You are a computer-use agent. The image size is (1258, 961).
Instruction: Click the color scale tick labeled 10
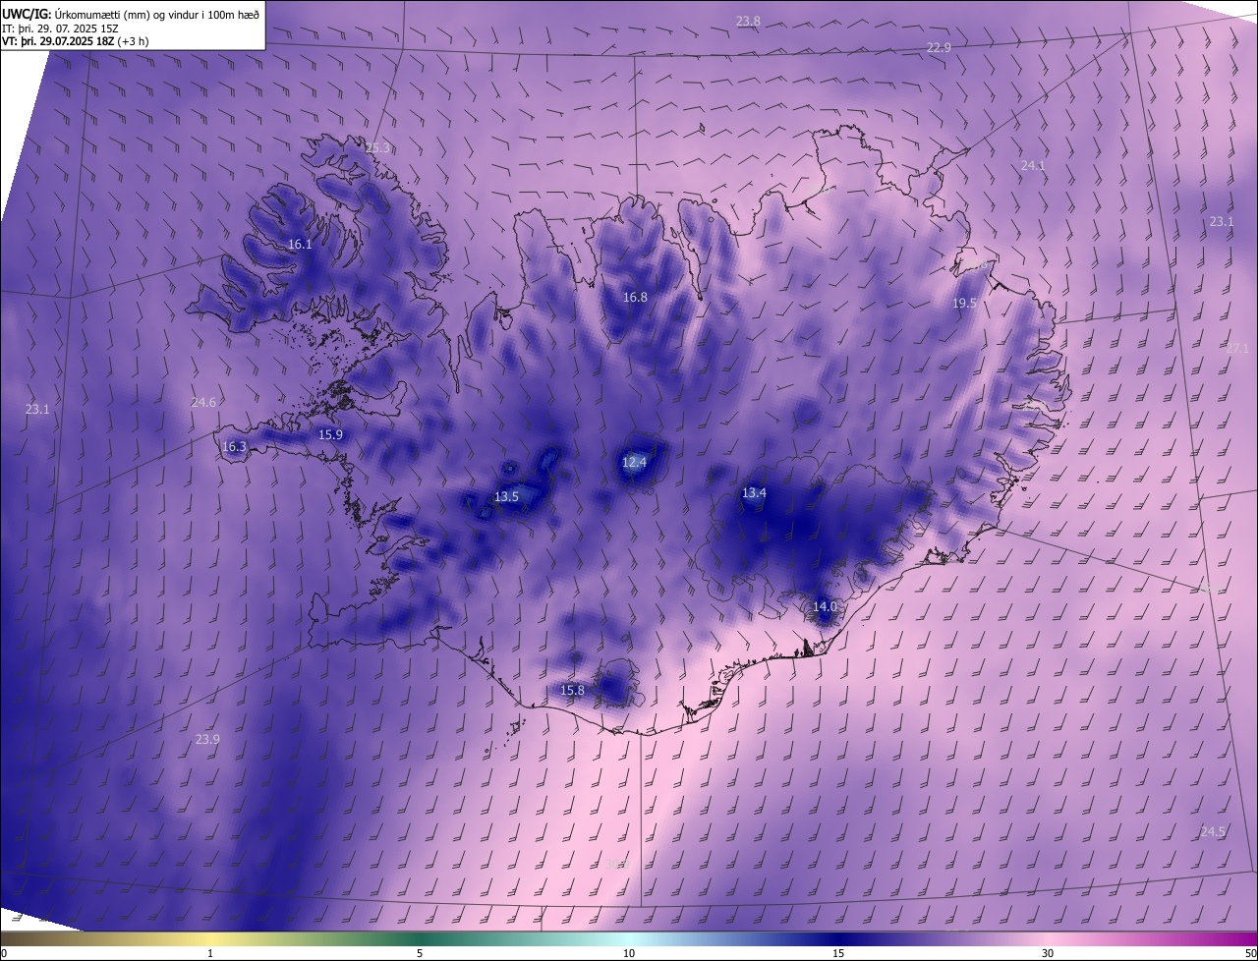[x=629, y=953]
